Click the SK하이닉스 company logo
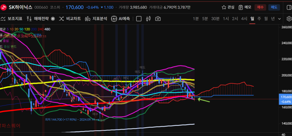 click(x=3, y=8)
